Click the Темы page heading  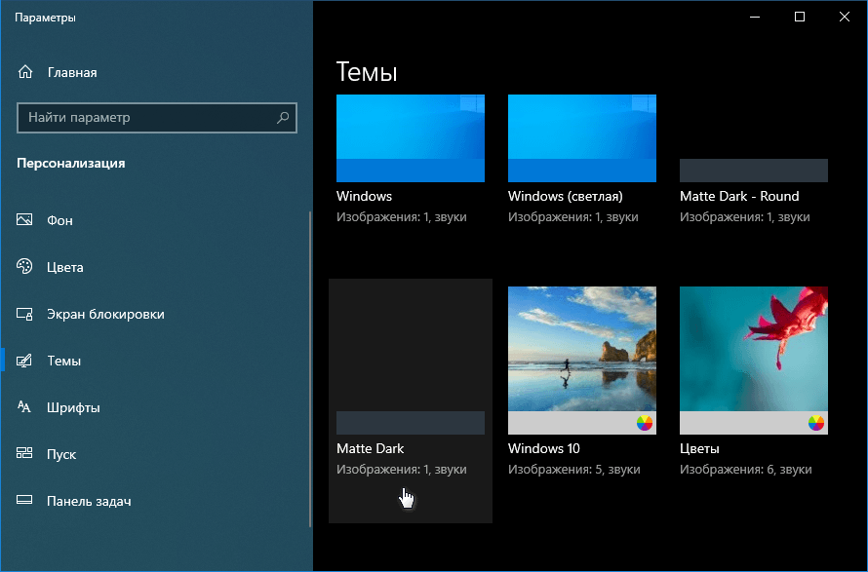pos(367,72)
